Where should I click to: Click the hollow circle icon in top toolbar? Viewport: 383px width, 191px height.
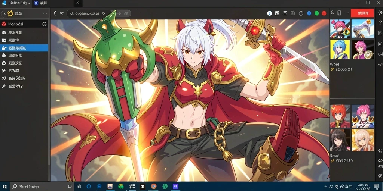tap(301, 13)
